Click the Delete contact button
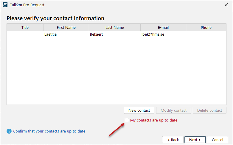This screenshot has height=145, width=233. (x=209, y=110)
